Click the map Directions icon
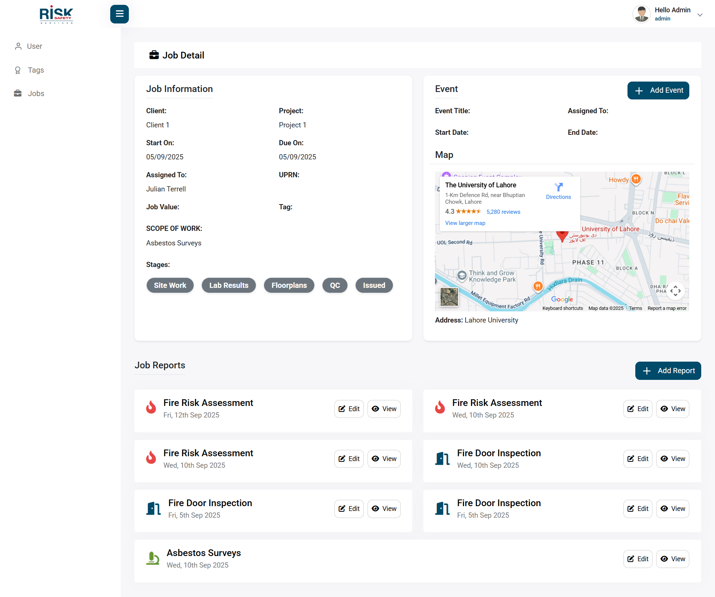The image size is (715, 597). point(558,187)
